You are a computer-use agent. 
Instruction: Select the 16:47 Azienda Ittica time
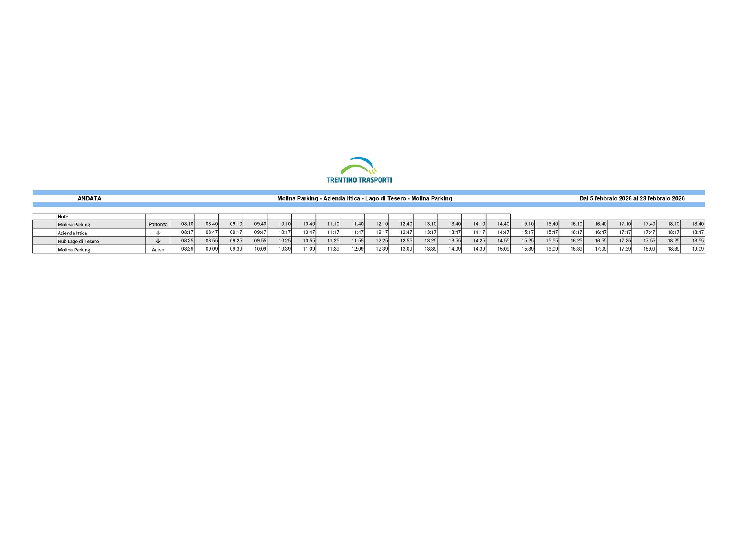[600, 232]
